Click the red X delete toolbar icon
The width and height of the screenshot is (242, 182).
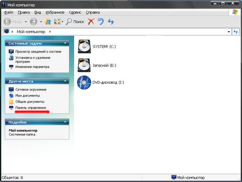pos(91,21)
